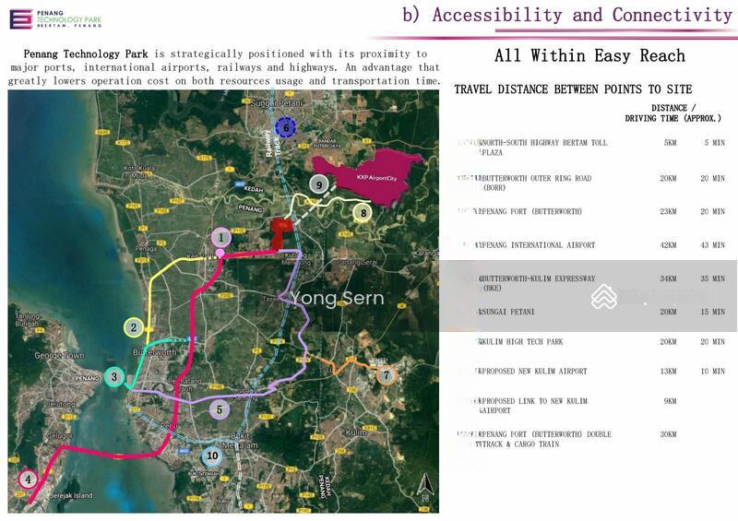The width and height of the screenshot is (738, 521).
Task: Select marker number 4 near Jerejak Island
Action: (x=29, y=479)
